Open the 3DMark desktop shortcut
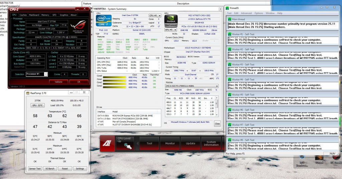 [319, 160]
